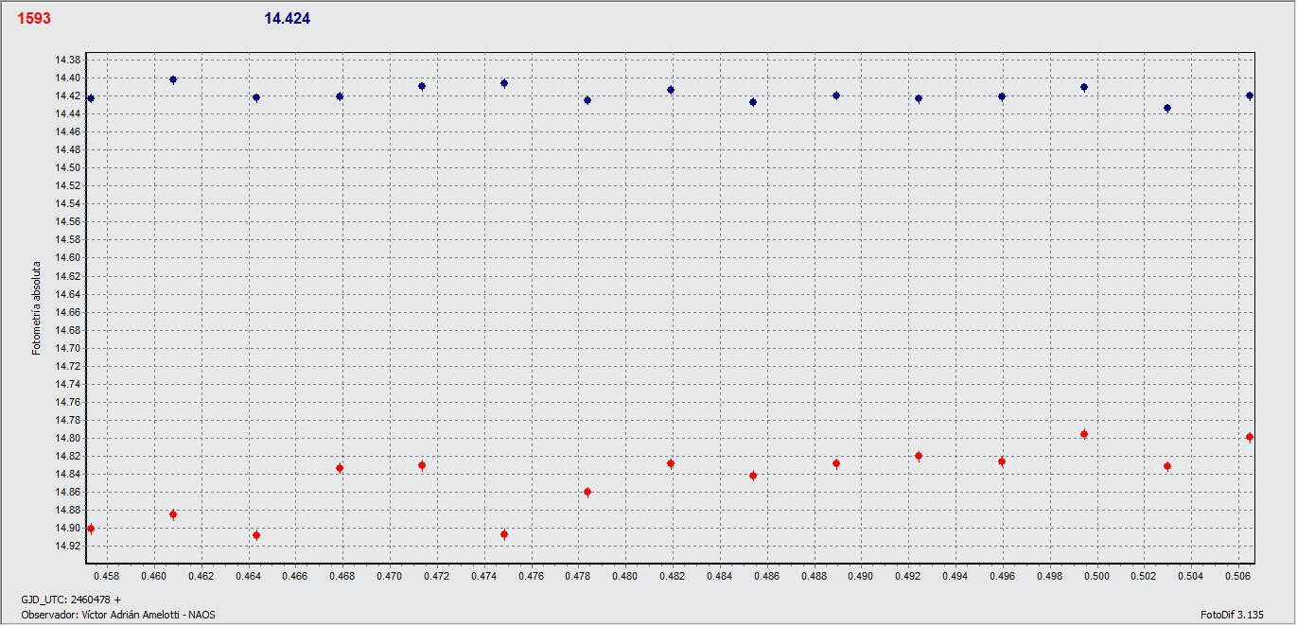Click the blue "14.424" magnitude label
The height and width of the screenshot is (626, 1297).
coord(288,18)
